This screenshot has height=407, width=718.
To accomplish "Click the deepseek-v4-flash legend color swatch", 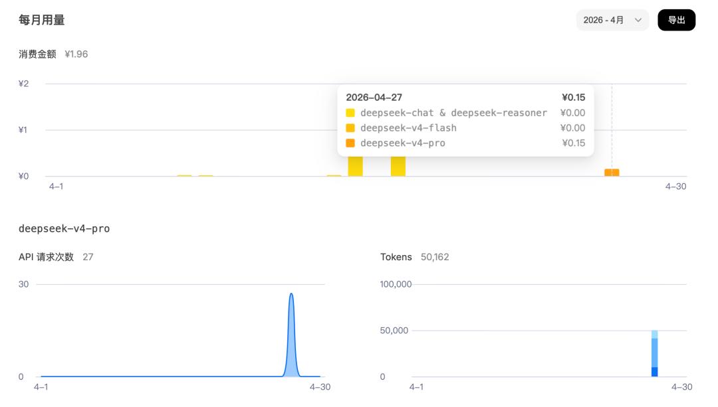I will pos(350,128).
